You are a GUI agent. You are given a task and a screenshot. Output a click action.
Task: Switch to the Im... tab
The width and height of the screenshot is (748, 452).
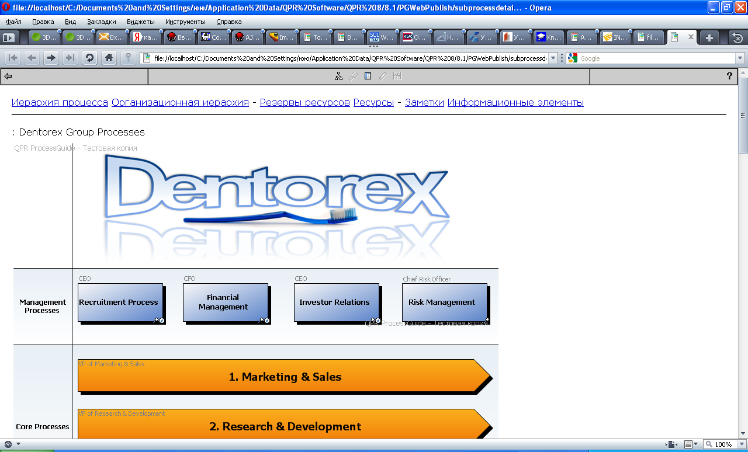point(281,37)
